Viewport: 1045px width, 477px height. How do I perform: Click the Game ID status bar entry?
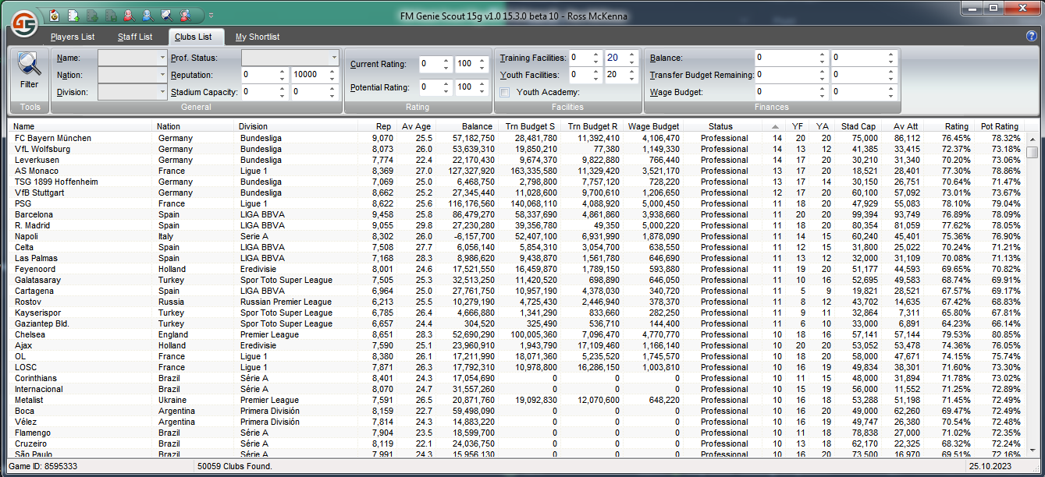pyautogui.click(x=43, y=466)
